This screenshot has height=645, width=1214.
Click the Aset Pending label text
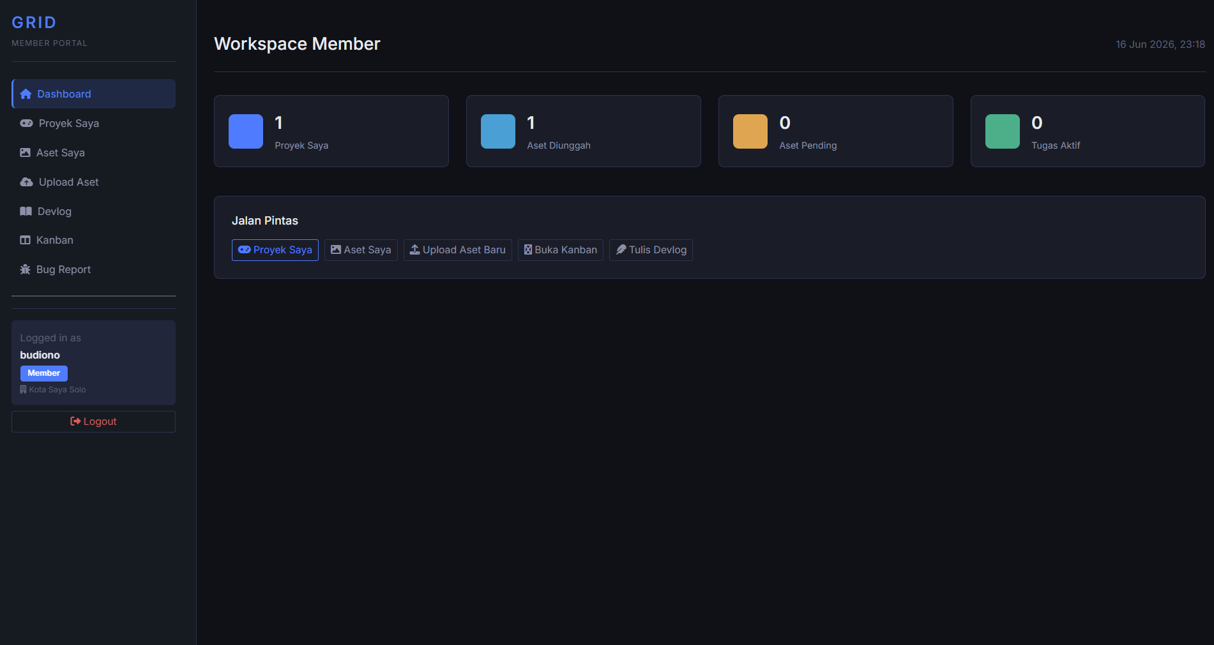[x=808, y=145]
